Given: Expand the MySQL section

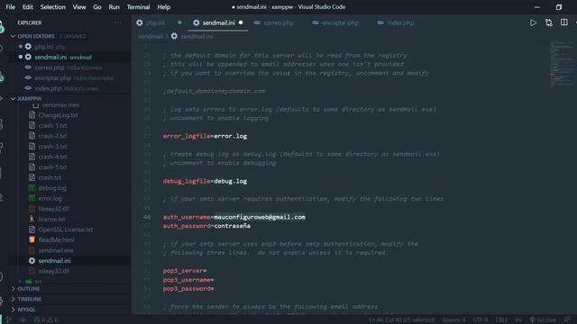Looking at the screenshot, I should [26, 310].
